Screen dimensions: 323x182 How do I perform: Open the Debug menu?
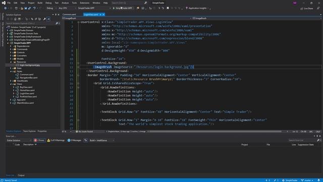[48, 3]
